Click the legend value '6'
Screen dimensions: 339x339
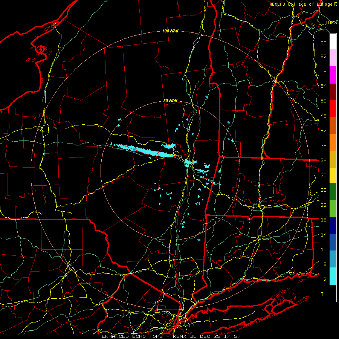click(x=325, y=264)
